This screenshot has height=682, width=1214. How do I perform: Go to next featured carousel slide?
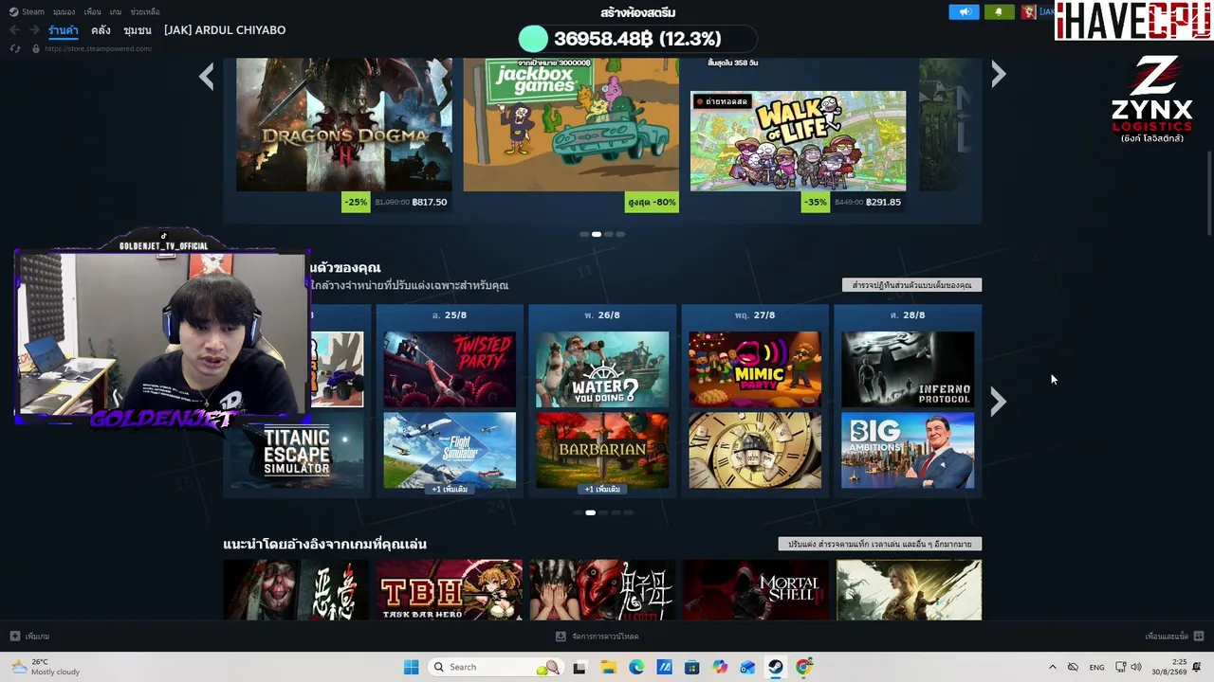point(998,74)
